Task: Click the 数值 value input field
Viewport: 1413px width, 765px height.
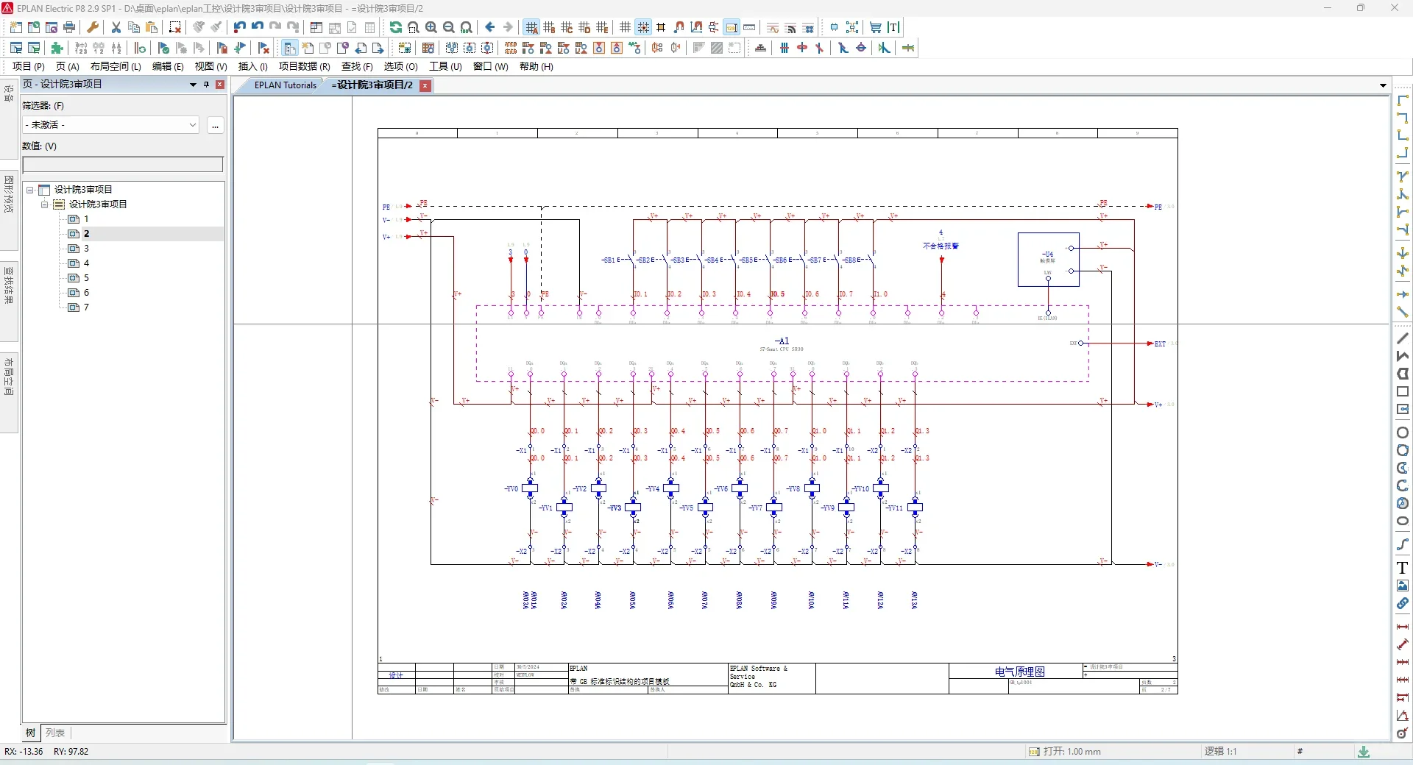Action: coord(123,165)
